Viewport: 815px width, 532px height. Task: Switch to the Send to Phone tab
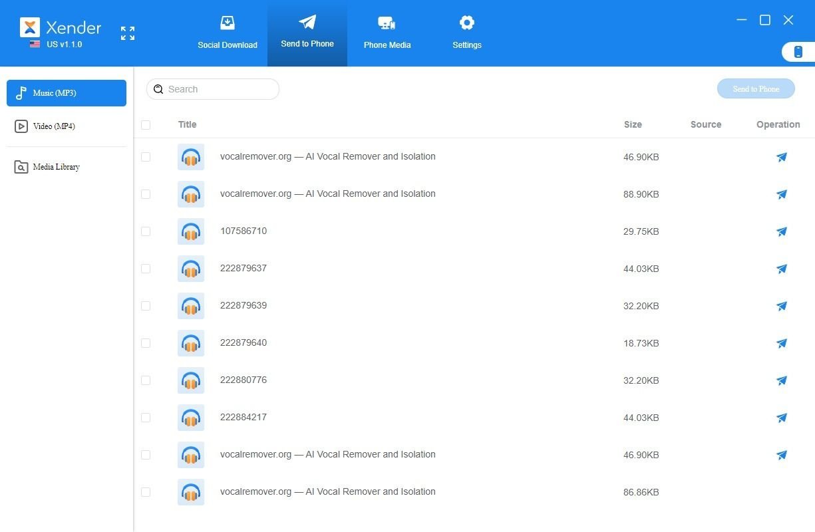pyautogui.click(x=307, y=33)
